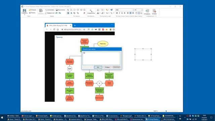The image size is (215, 121).
Task: Click the Вставить paste icon
Action: coord(41,10)
